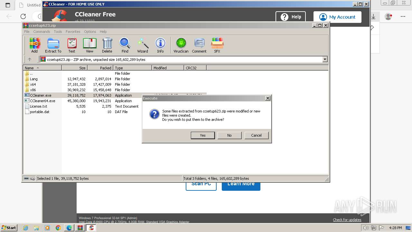Open Edge downloads icon
Screen dimensions: 412x232
pos(374,16)
